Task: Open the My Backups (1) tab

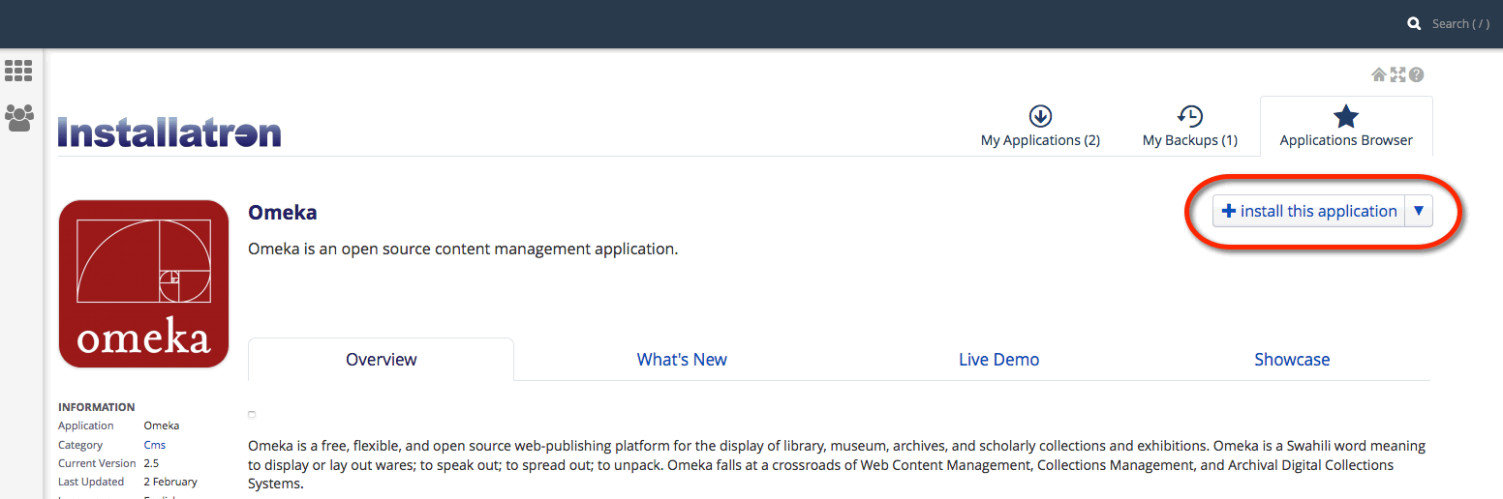Action: click(x=1190, y=127)
